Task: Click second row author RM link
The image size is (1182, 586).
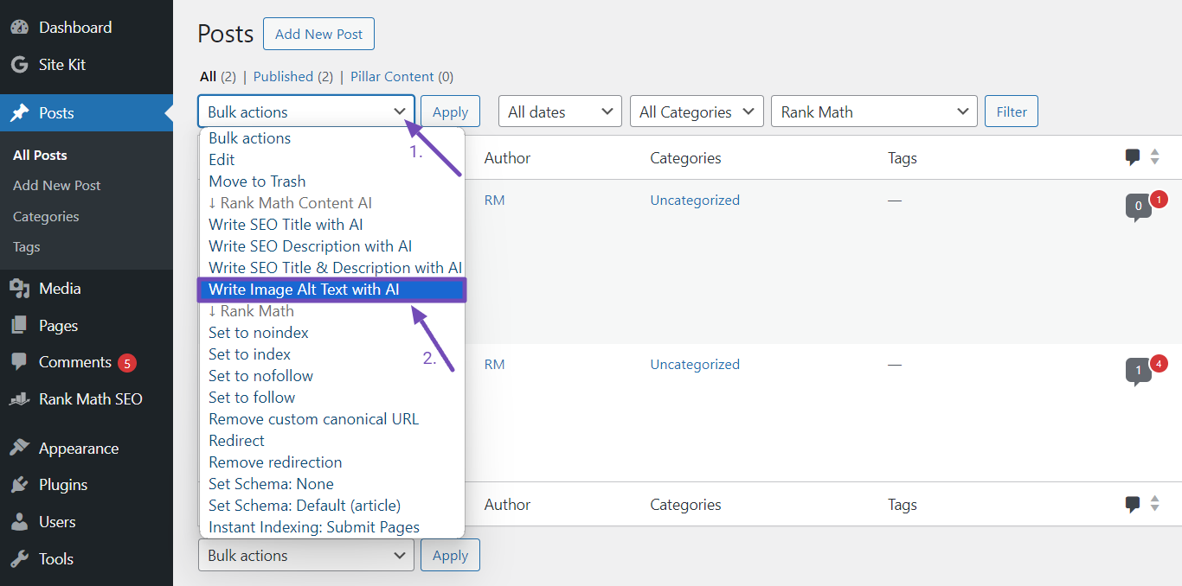Action: click(x=494, y=364)
